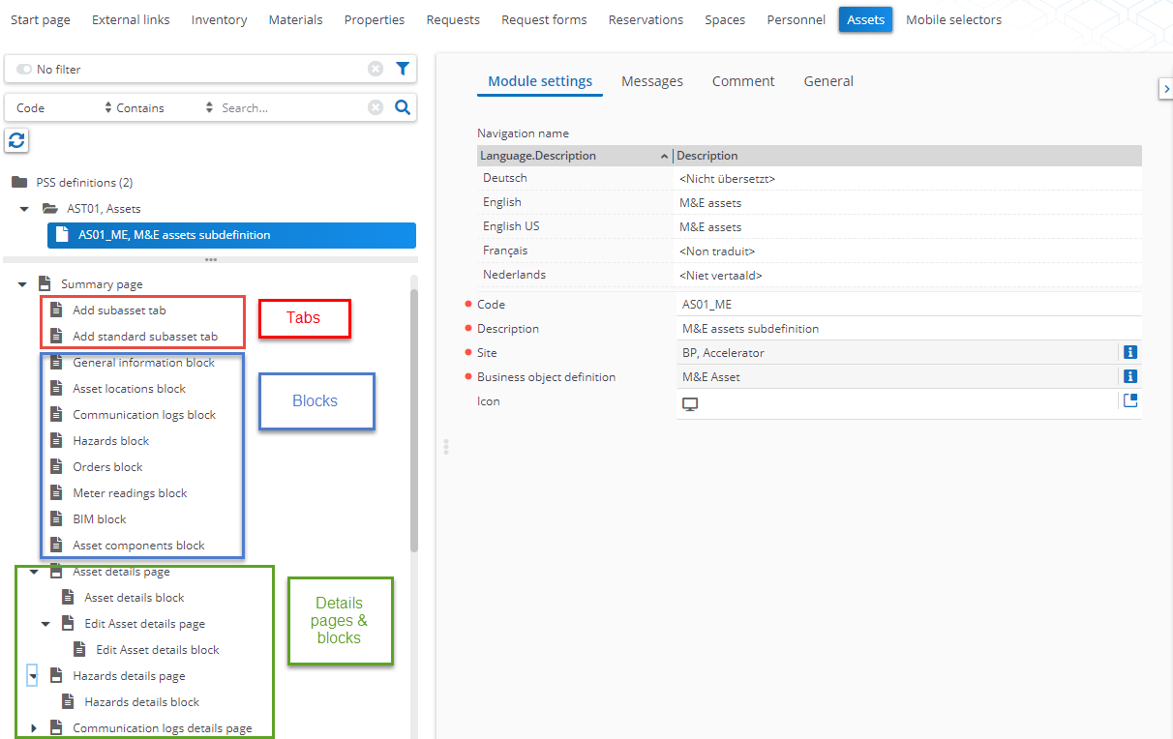The image size is (1173, 739).
Task: Show info for the Site field
Action: [1130, 352]
